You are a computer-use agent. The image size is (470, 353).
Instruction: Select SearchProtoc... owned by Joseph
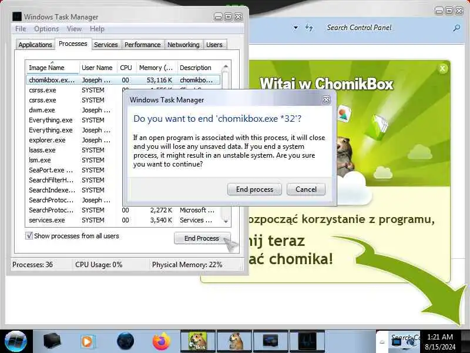click(51, 200)
